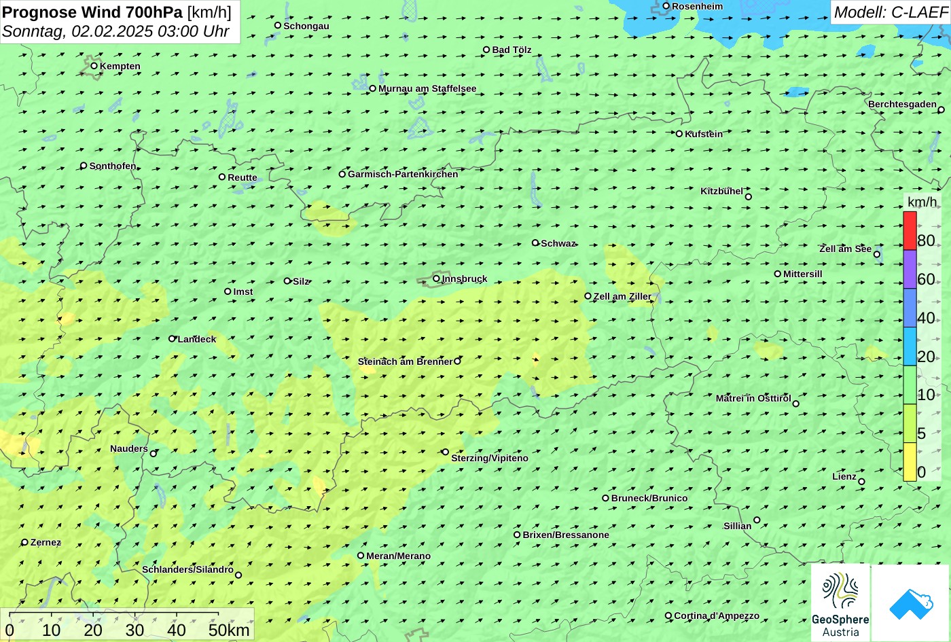951x642 pixels.
Task: Click the scale bar '0' label
Action: (10, 630)
